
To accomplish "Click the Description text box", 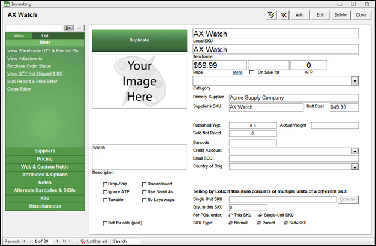I will (139, 157).
